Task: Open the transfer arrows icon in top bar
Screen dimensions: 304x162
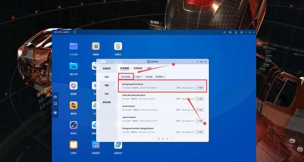Action: coord(224,32)
